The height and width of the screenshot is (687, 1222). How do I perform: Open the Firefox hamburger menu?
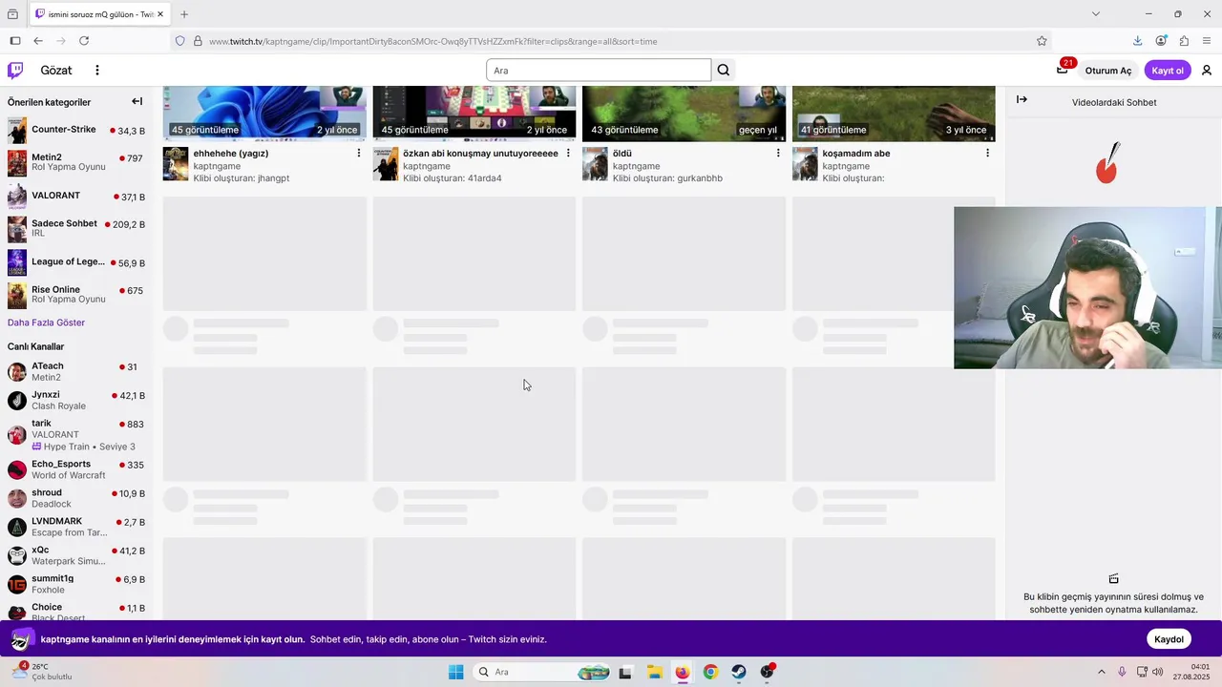pos(1207,41)
